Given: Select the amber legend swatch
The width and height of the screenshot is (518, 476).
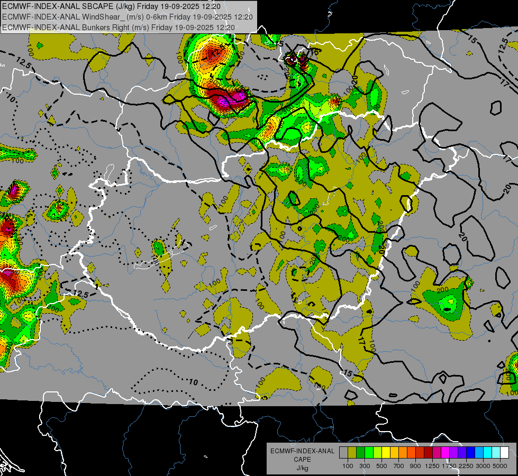Looking at the screenshot, I should (x=394, y=453).
